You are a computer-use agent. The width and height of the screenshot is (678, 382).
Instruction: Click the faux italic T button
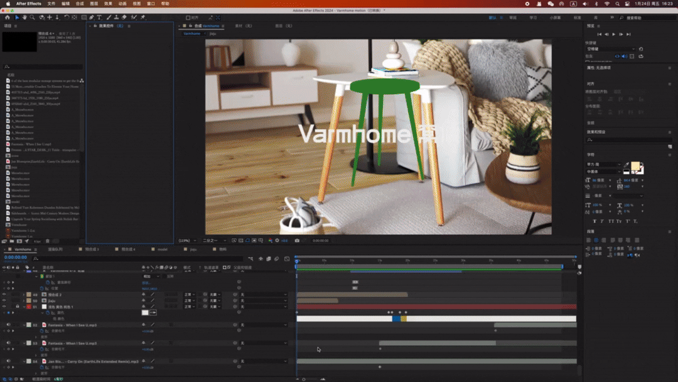(602, 222)
